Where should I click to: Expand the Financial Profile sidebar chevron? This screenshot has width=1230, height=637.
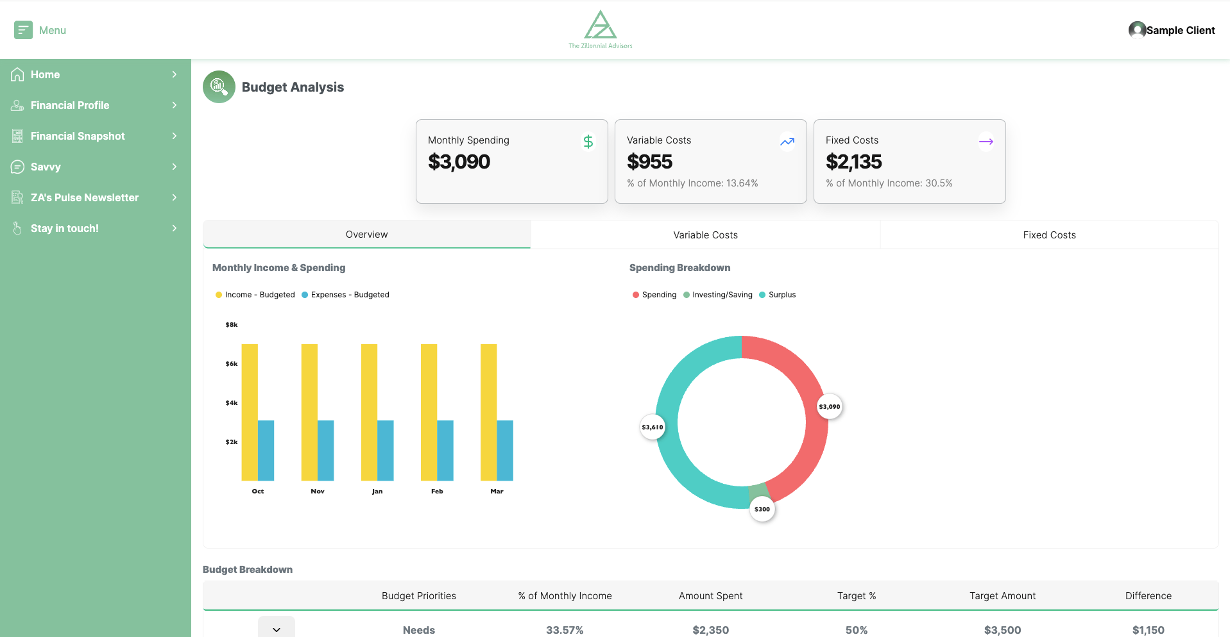coord(174,105)
